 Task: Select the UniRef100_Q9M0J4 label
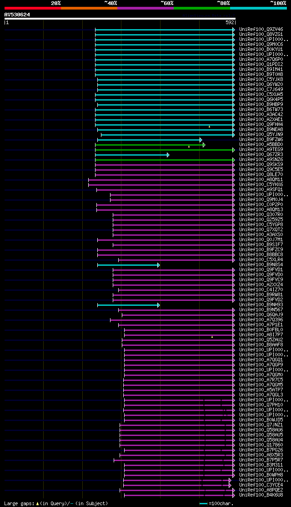pyautogui.click(x=261, y=199)
